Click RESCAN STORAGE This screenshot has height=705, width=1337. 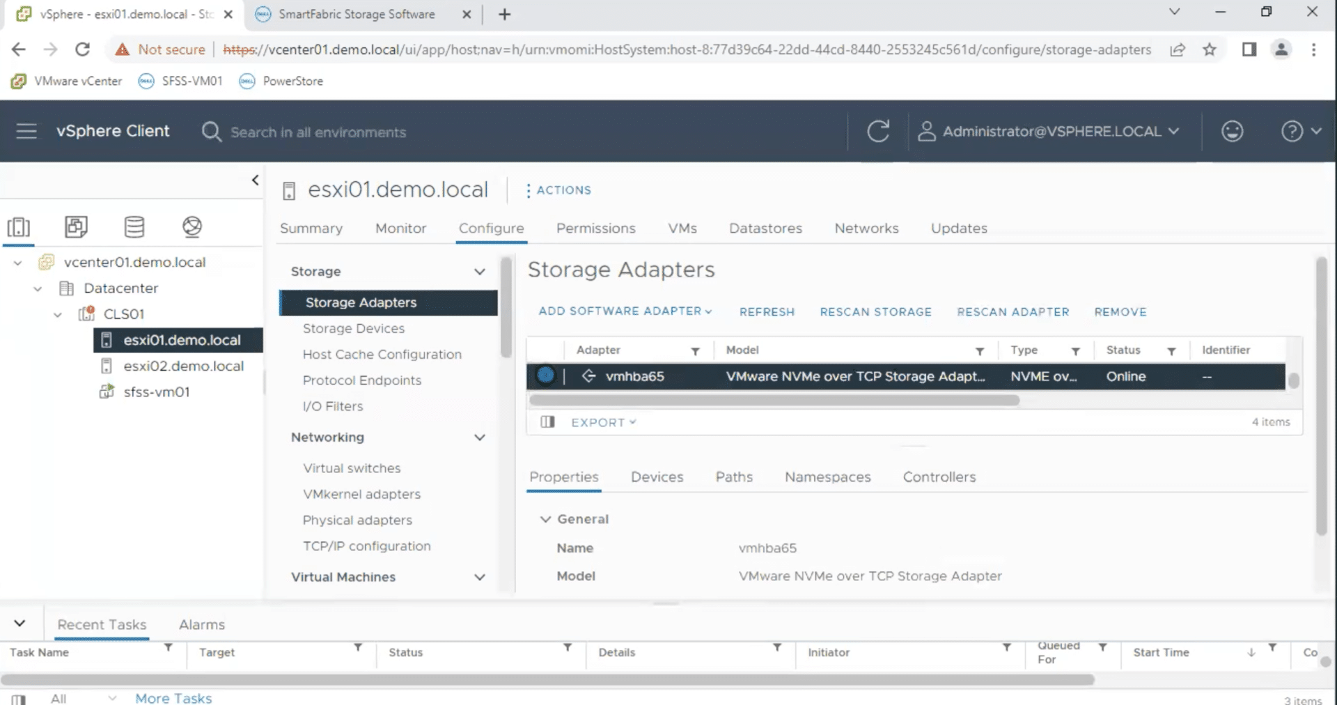(875, 311)
